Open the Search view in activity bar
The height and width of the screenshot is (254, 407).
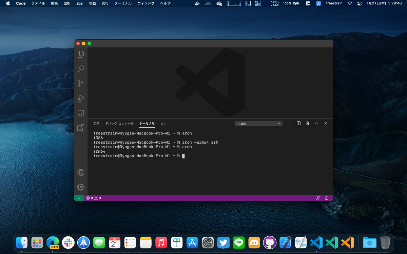(x=81, y=69)
